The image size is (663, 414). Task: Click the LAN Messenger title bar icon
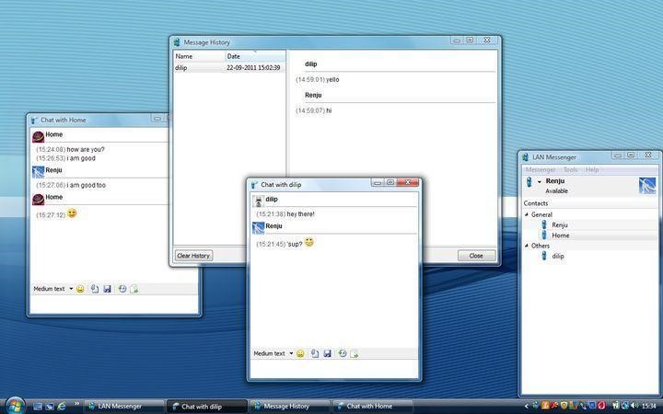(525, 157)
